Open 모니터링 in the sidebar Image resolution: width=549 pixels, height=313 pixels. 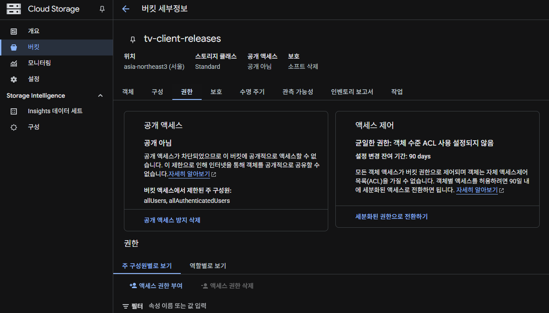click(56, 63)
